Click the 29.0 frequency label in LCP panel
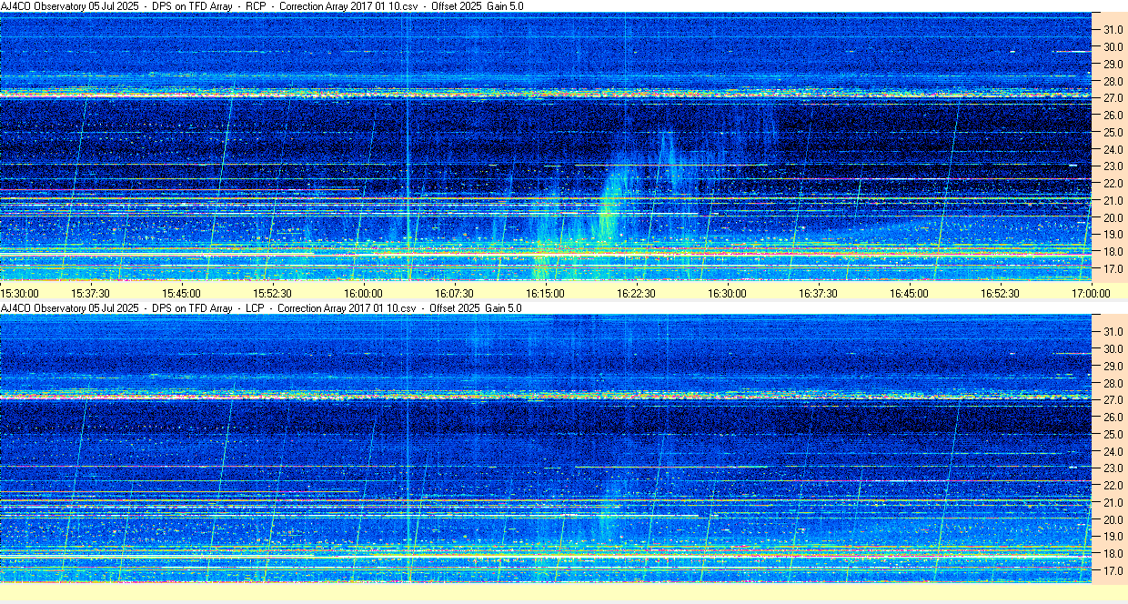 click(x=1113, y=366)
